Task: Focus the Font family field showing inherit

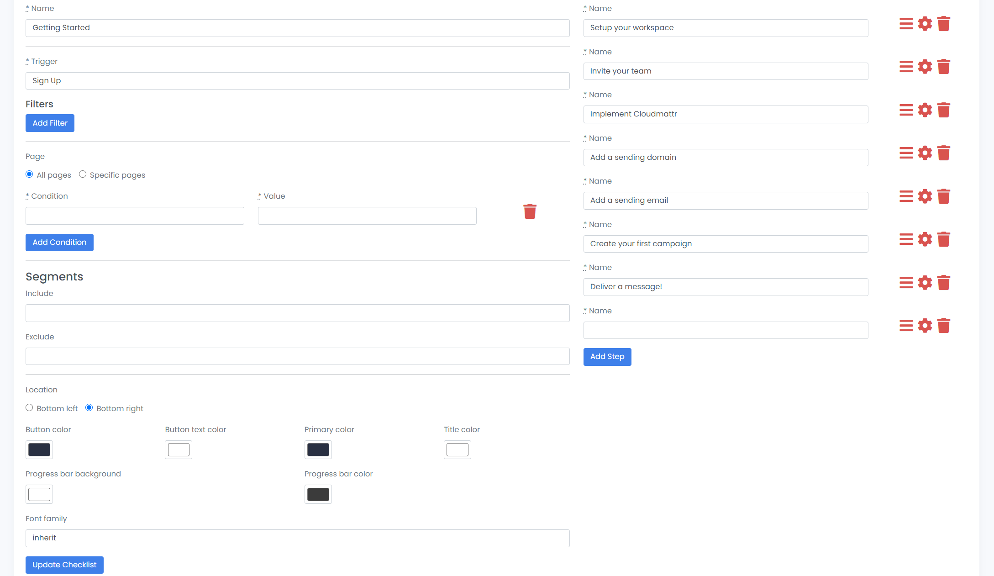Action: point(297,538)
